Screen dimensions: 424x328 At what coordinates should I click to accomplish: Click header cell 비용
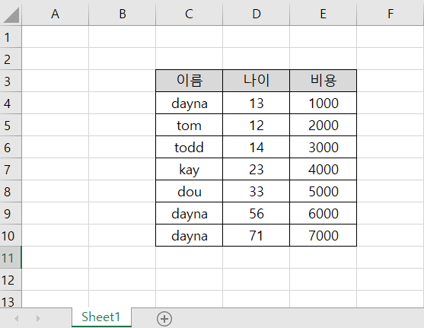click(323, 81)
